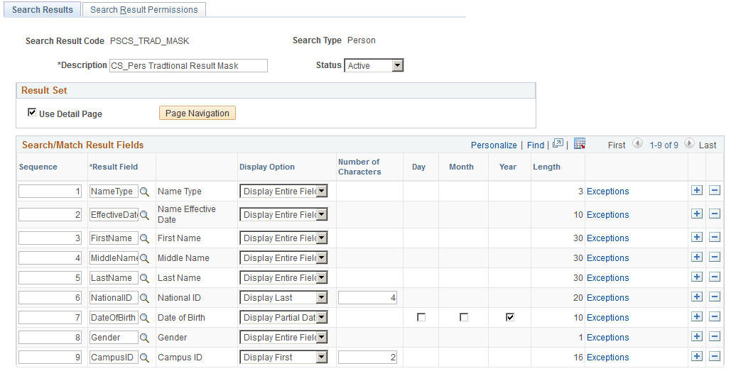Open Display Option dropdown for Campus ID
This screenshot has height=371, width=731.
coord(283,358)
